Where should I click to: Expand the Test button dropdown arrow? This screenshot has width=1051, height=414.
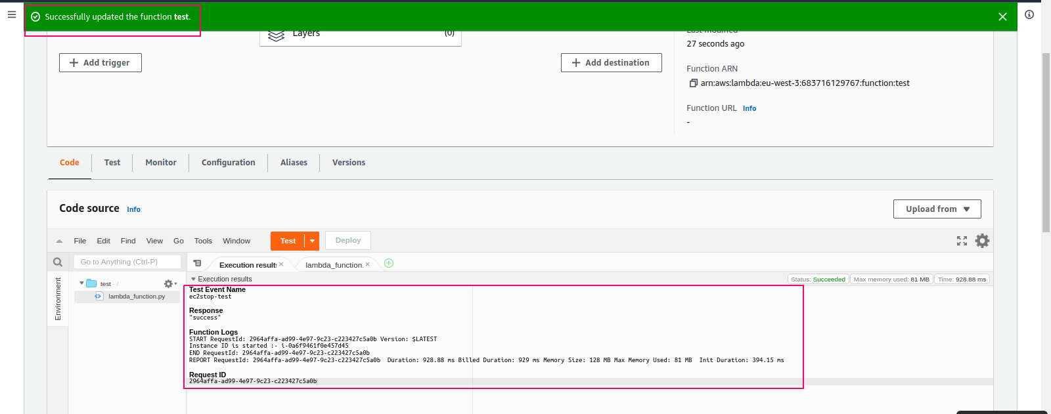click(312, 241)
